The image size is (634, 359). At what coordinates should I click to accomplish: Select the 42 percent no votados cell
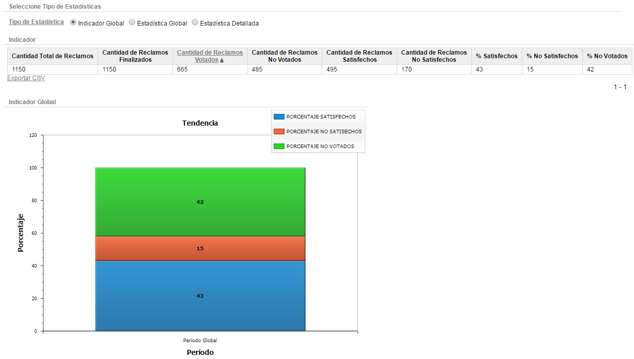click(607, 69)
